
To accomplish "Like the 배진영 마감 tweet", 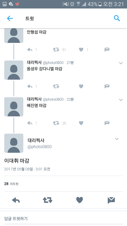I will [81, 123].
